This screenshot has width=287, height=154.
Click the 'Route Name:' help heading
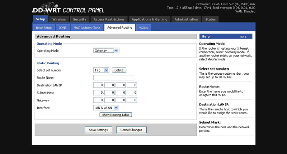[210, 87]
